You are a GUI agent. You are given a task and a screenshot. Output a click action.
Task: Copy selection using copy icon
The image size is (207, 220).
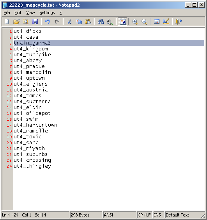pos(79,21)
